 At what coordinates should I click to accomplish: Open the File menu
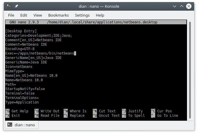pyautogui.click(x=11, y=15)
